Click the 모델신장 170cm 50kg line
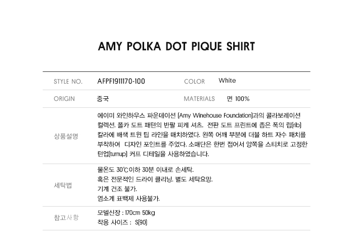 click(x=126, y=212)
